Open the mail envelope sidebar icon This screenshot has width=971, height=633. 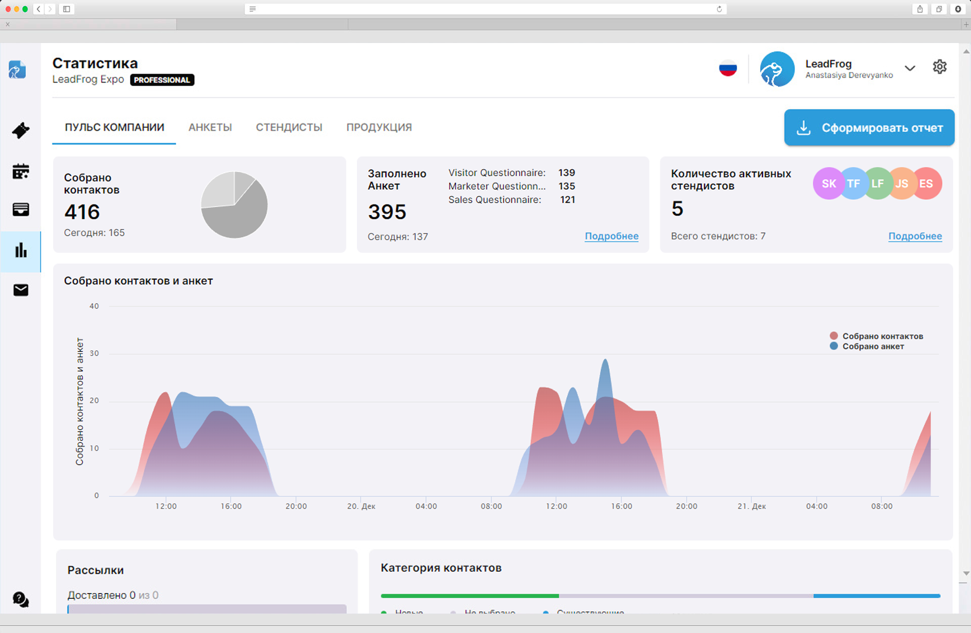tap(21, 290)
